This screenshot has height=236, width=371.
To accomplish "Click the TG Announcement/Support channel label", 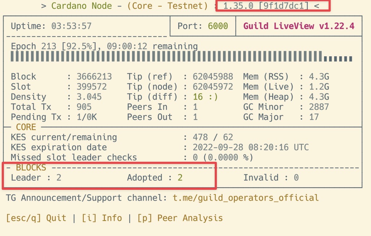I will (x=87, y=198).
